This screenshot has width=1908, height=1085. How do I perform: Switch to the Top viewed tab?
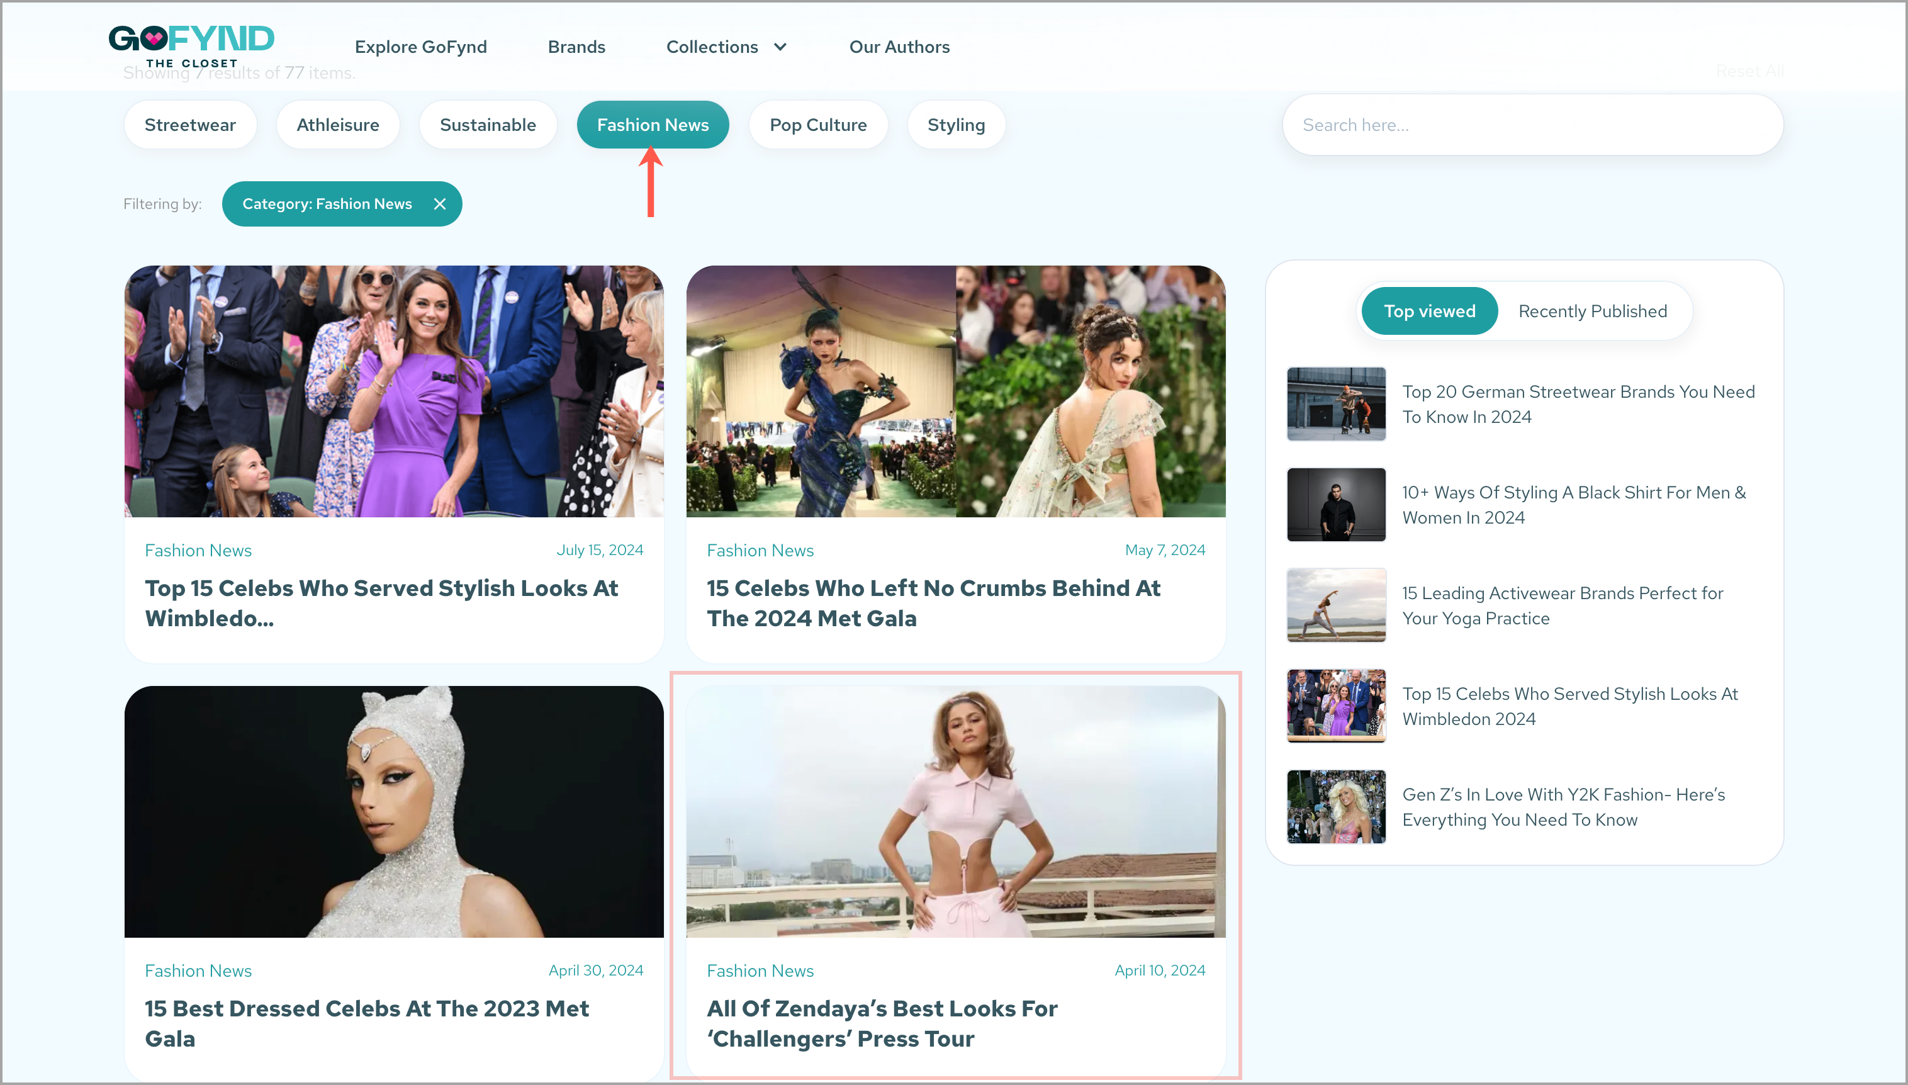[x=1429, y=311]
